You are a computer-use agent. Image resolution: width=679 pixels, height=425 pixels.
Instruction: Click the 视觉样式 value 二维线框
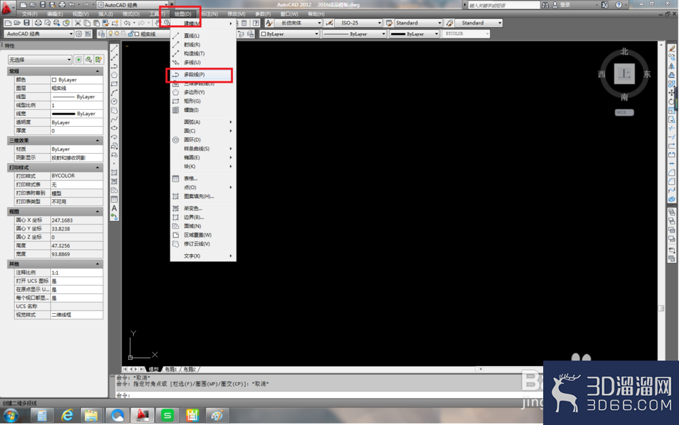[x=77, y=315]
